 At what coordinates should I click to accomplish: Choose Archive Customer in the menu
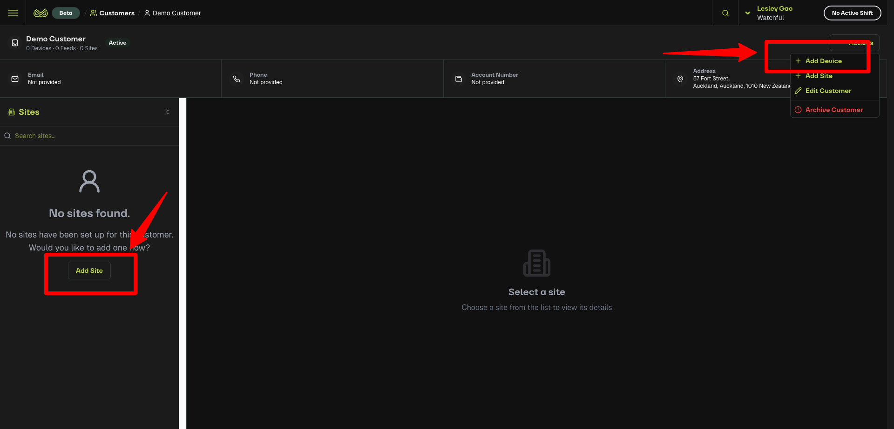pyautogui.click(x=834, y=110)
